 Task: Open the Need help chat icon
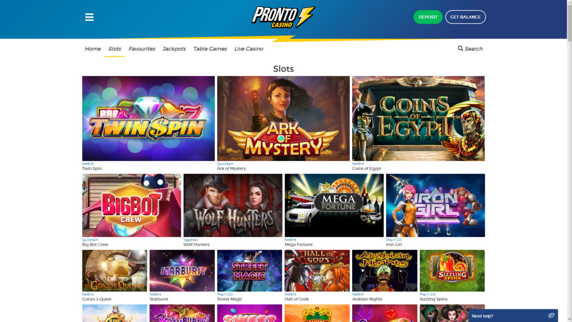point(551,316)
